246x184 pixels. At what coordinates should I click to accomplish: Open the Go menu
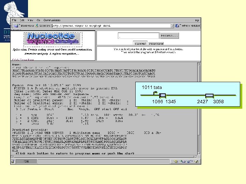[x=38, y=20]
